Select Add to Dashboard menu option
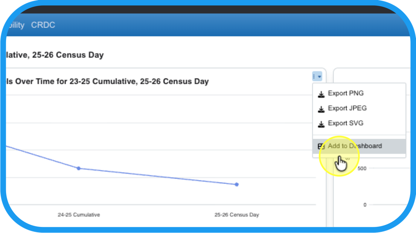 tap(355, 146)
